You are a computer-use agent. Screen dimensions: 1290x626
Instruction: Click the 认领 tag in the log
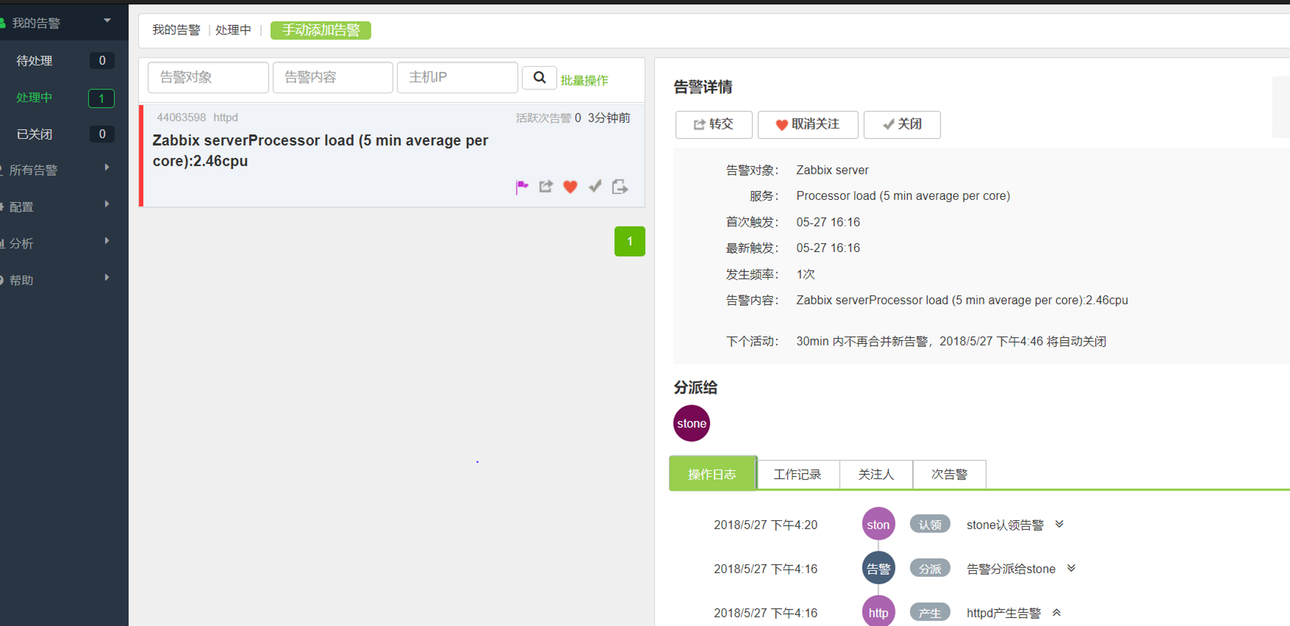930,524
